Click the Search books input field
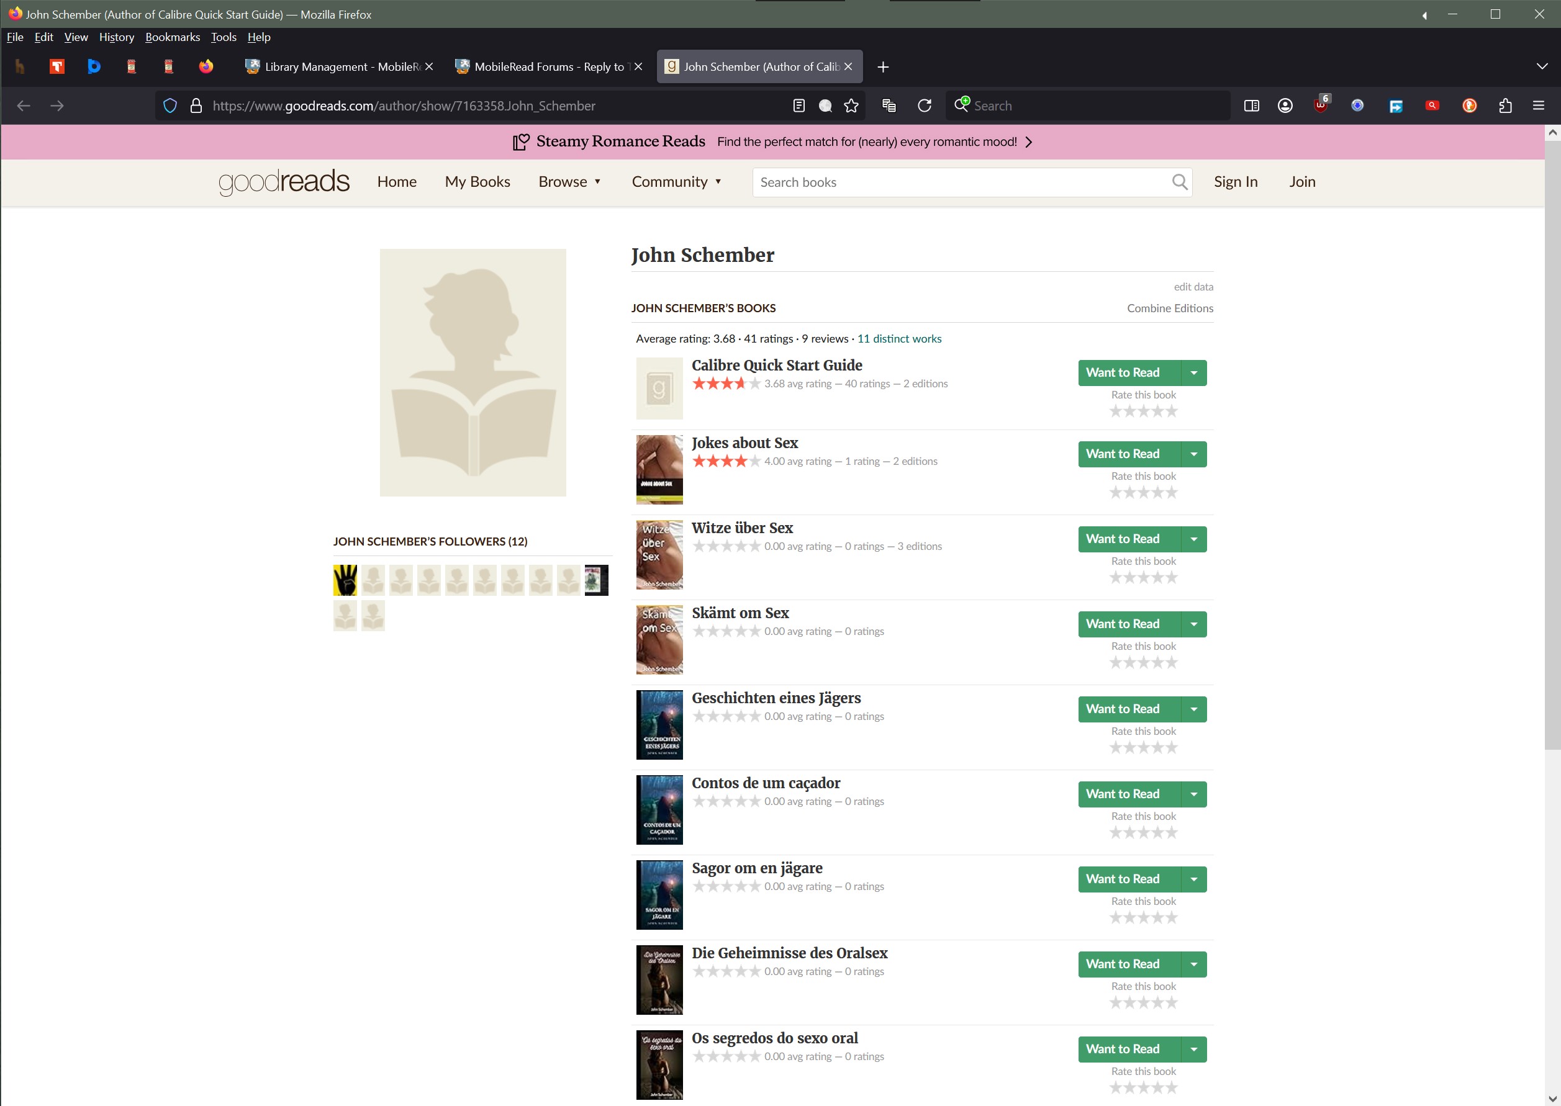This screenshot has height=1106, width=1561. pyautogui.click(x=961, y=182)
